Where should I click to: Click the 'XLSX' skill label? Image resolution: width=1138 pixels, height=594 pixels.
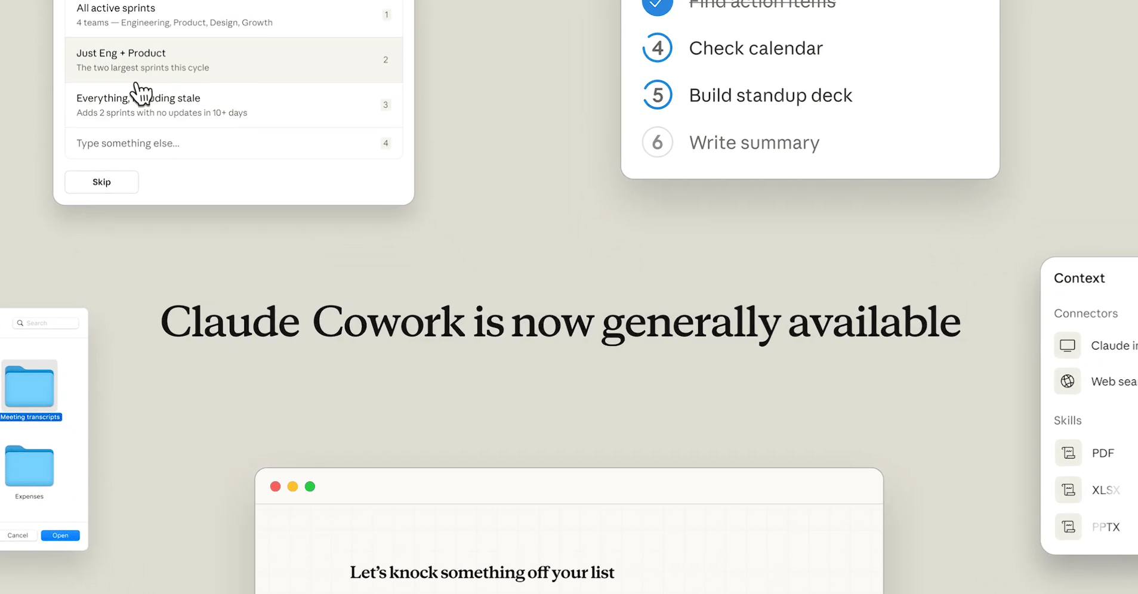[1106, 490]
